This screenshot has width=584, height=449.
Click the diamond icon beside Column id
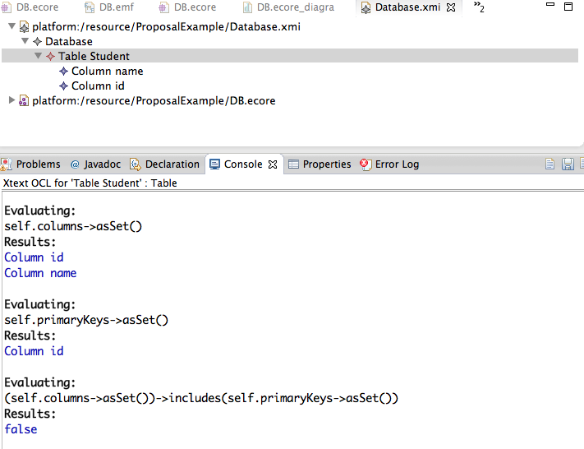pyautogui.click(x=64, y=86)
